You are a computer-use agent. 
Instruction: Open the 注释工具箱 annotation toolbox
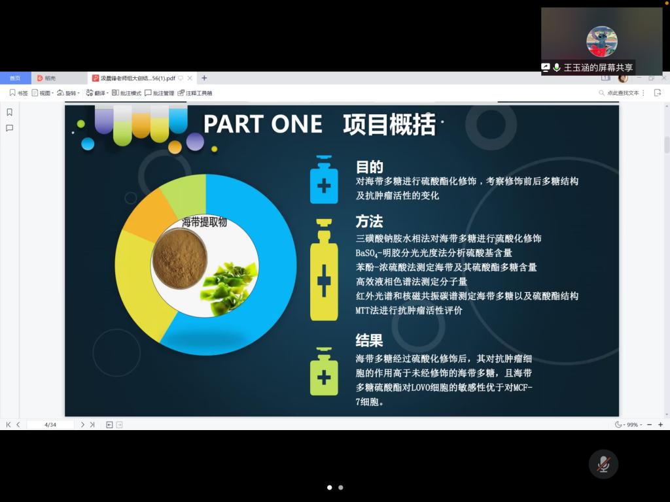click(195, 93)
